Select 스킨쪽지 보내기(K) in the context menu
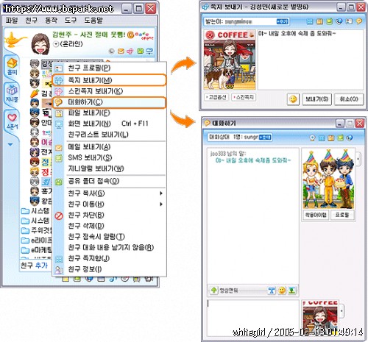 click(x=109, y=91)
